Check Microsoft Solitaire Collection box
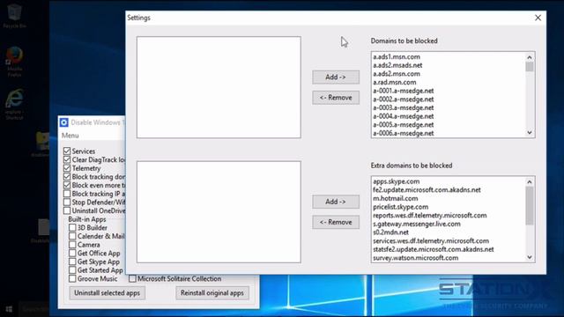Screen dimensions: 564x317 pyautogui.click(x=133, y=278)
